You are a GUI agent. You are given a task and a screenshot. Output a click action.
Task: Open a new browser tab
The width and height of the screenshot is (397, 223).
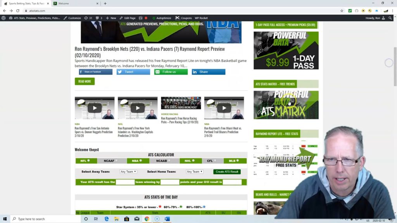coord(105,3)
